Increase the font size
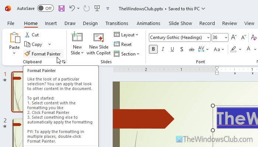The width and height of the screenshot is (258, 147). (234, 37)
